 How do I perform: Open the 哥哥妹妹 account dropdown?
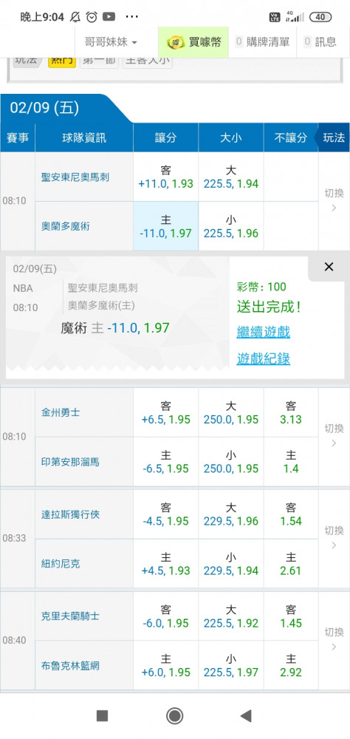(111, 42)
